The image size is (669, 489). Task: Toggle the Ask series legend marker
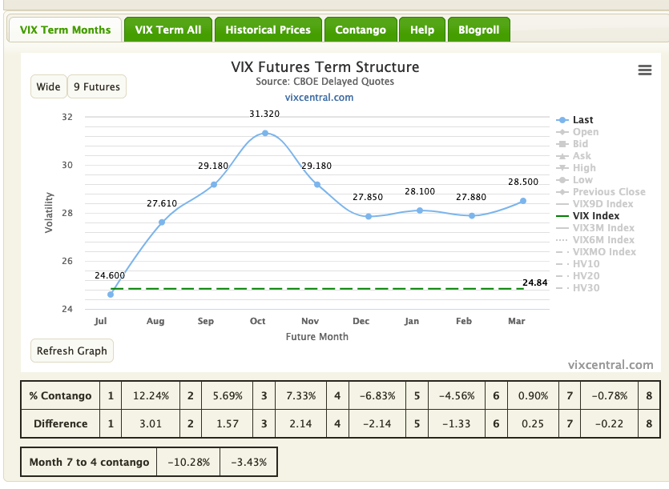tap(562, 156)
